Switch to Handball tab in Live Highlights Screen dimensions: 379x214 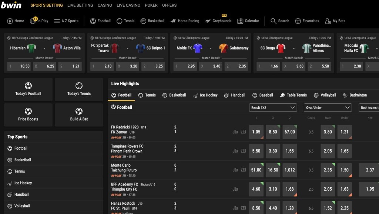coord(235,95)
